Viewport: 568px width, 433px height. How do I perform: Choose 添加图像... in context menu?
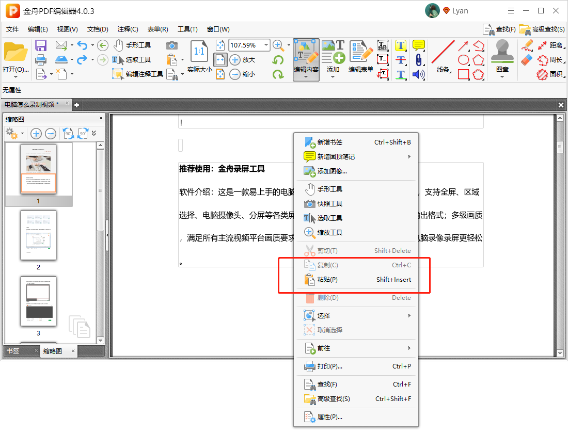point(357,171)
